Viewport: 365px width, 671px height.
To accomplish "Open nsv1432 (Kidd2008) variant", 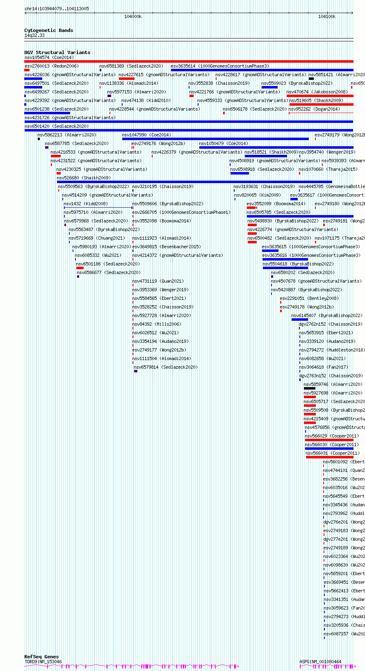I will [x=86, y=204].
